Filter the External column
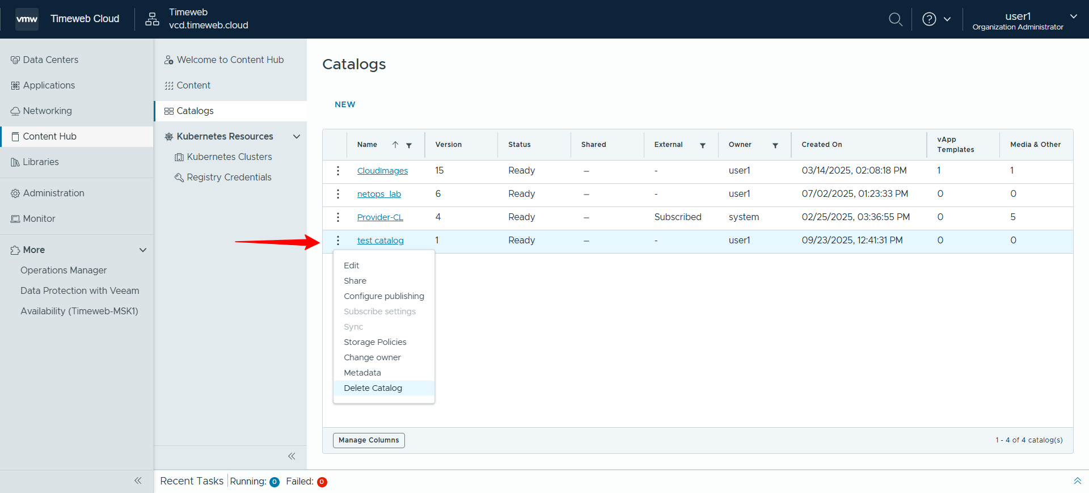Viewport: 1089px width, 493px height. click(703, 145)
